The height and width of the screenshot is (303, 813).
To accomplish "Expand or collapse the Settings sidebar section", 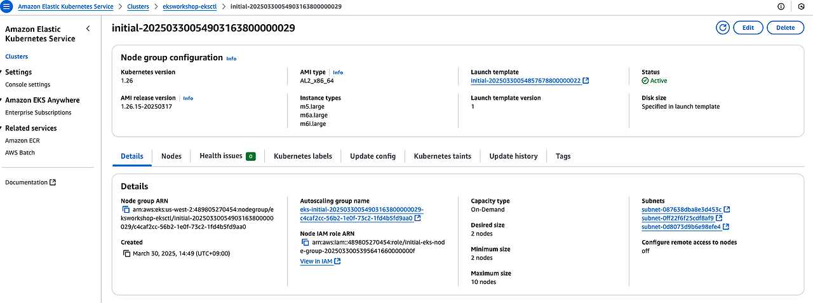I will 19,72.
